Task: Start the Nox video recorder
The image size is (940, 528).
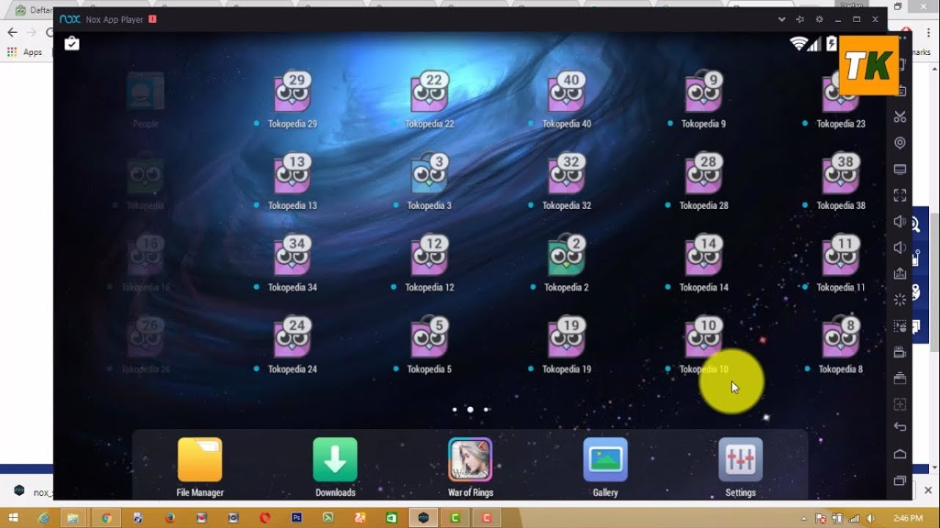Action: pyautogui.click(x=900, y=352)
